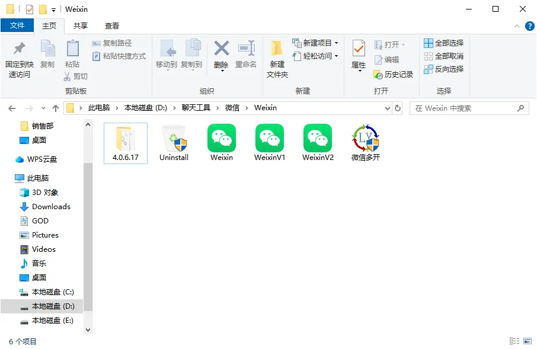Click 微信 in the address bar
537x349 pixels.
232,108
